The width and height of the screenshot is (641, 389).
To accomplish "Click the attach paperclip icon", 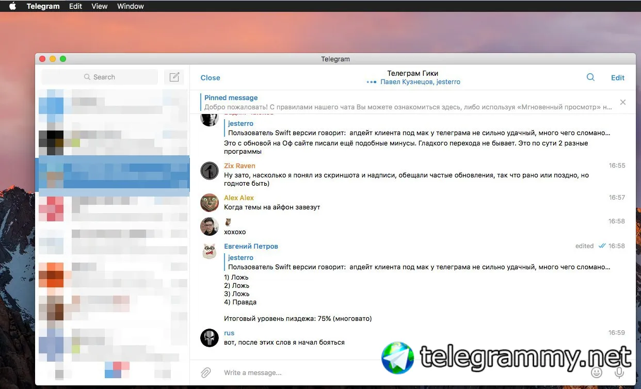I will click(x=205, y=372).
